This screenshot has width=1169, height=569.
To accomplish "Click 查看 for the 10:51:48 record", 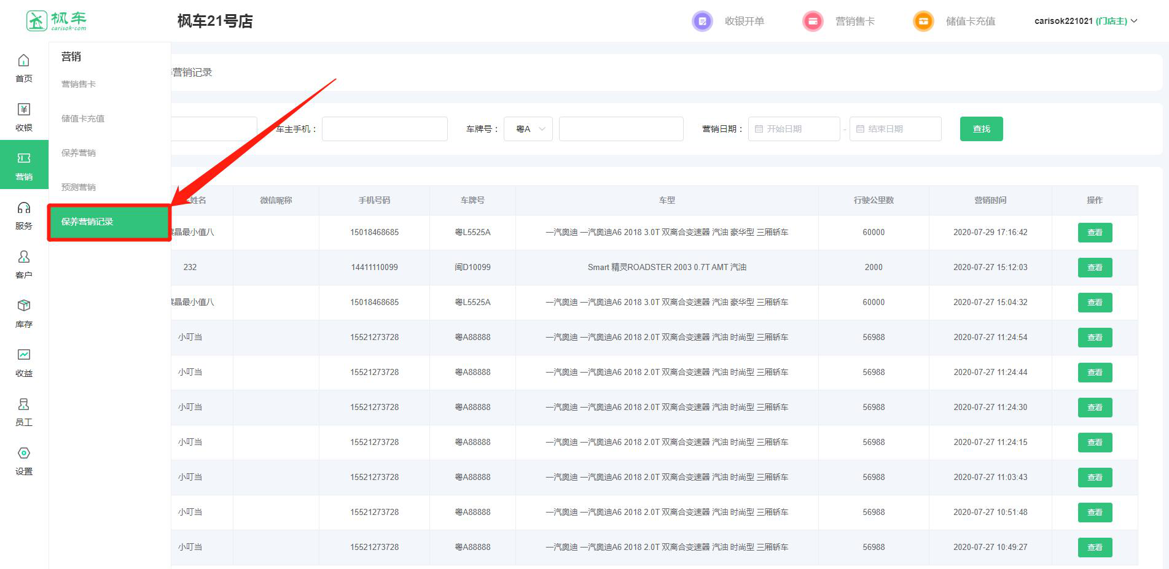I will coord(1095,513).
